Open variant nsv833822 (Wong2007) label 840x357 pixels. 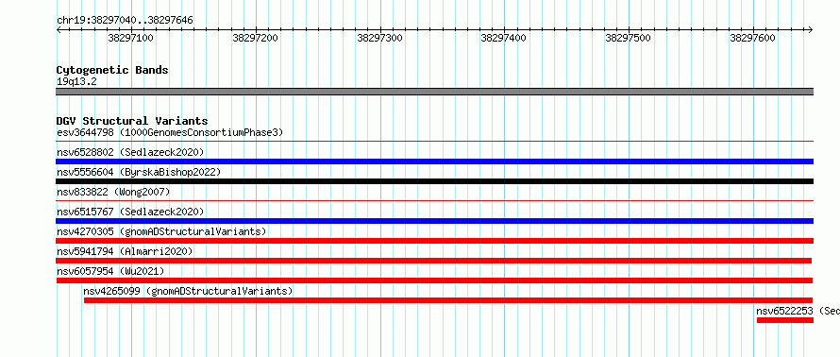point(113,192)
